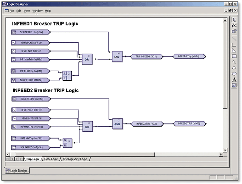Select the insert image tool

click(x=234, y=85)
